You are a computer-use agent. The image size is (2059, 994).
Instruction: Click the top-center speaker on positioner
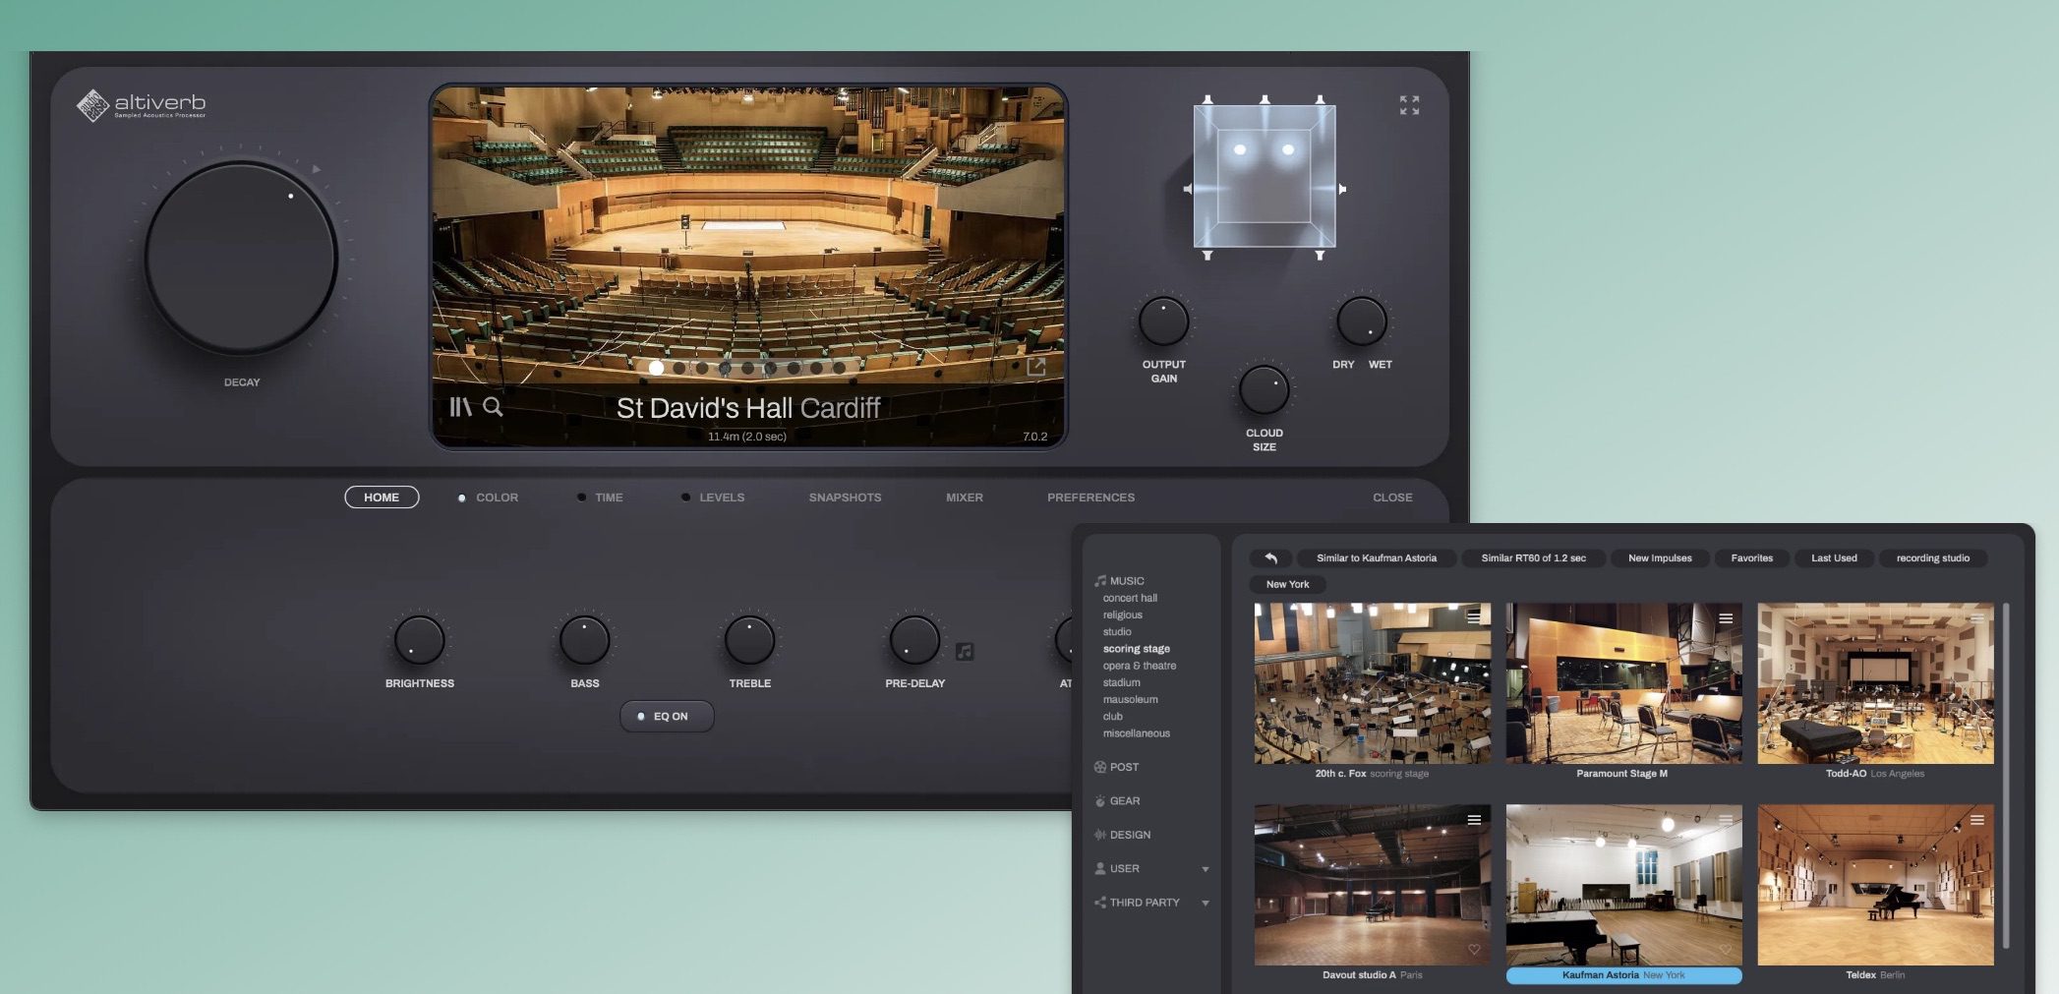(1265, 99)
